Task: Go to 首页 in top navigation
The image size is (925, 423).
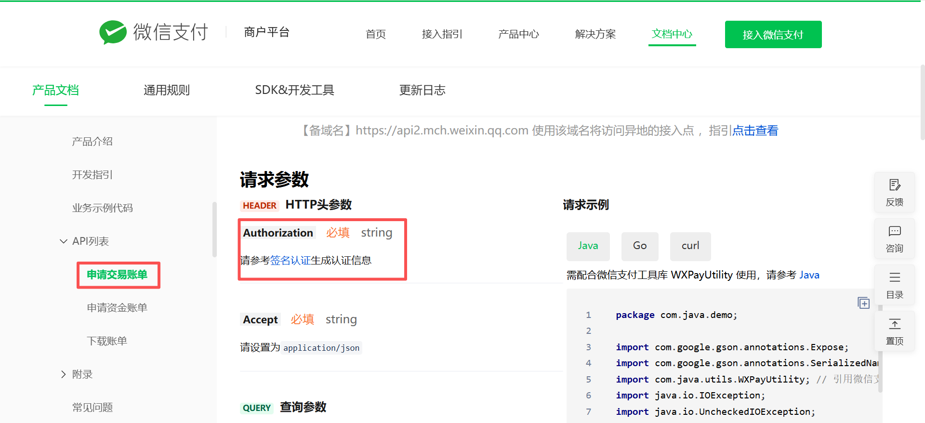Action: click(x=376, y=34)
